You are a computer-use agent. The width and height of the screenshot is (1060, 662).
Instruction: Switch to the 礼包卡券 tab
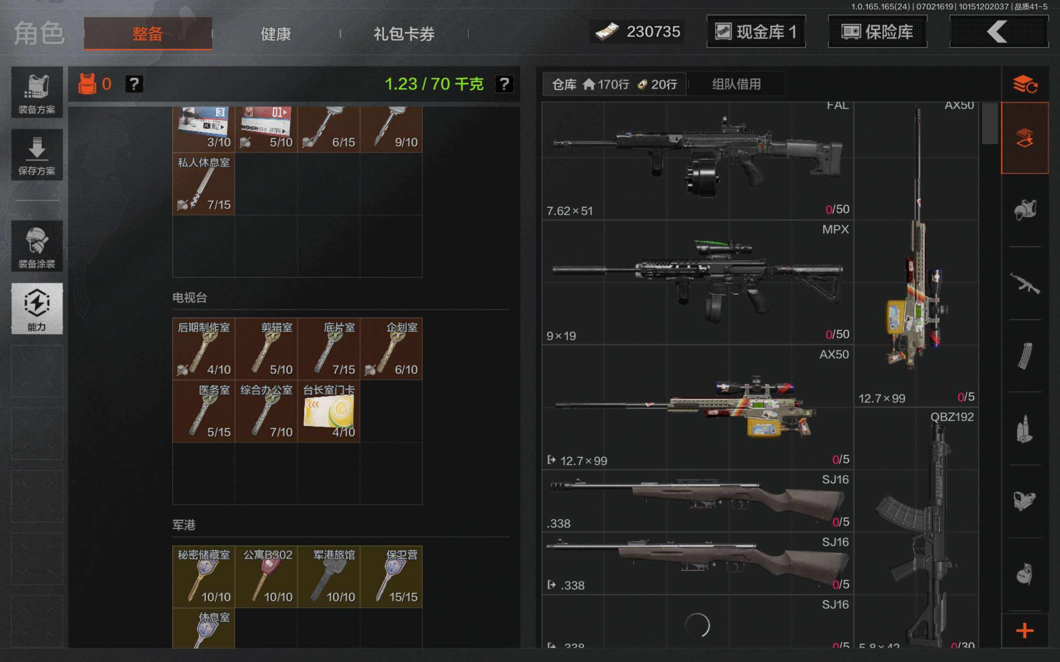click(x=404, y=34)
